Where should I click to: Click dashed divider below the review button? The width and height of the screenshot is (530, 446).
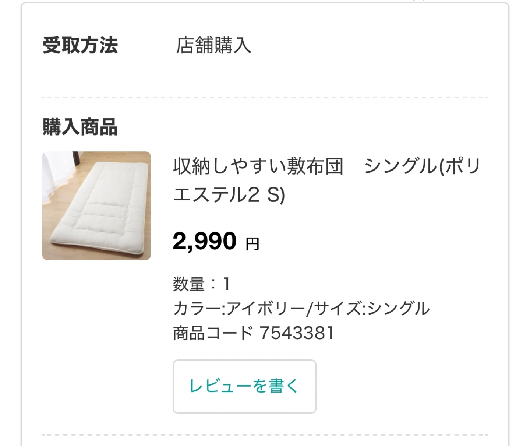tap(265, 435)
